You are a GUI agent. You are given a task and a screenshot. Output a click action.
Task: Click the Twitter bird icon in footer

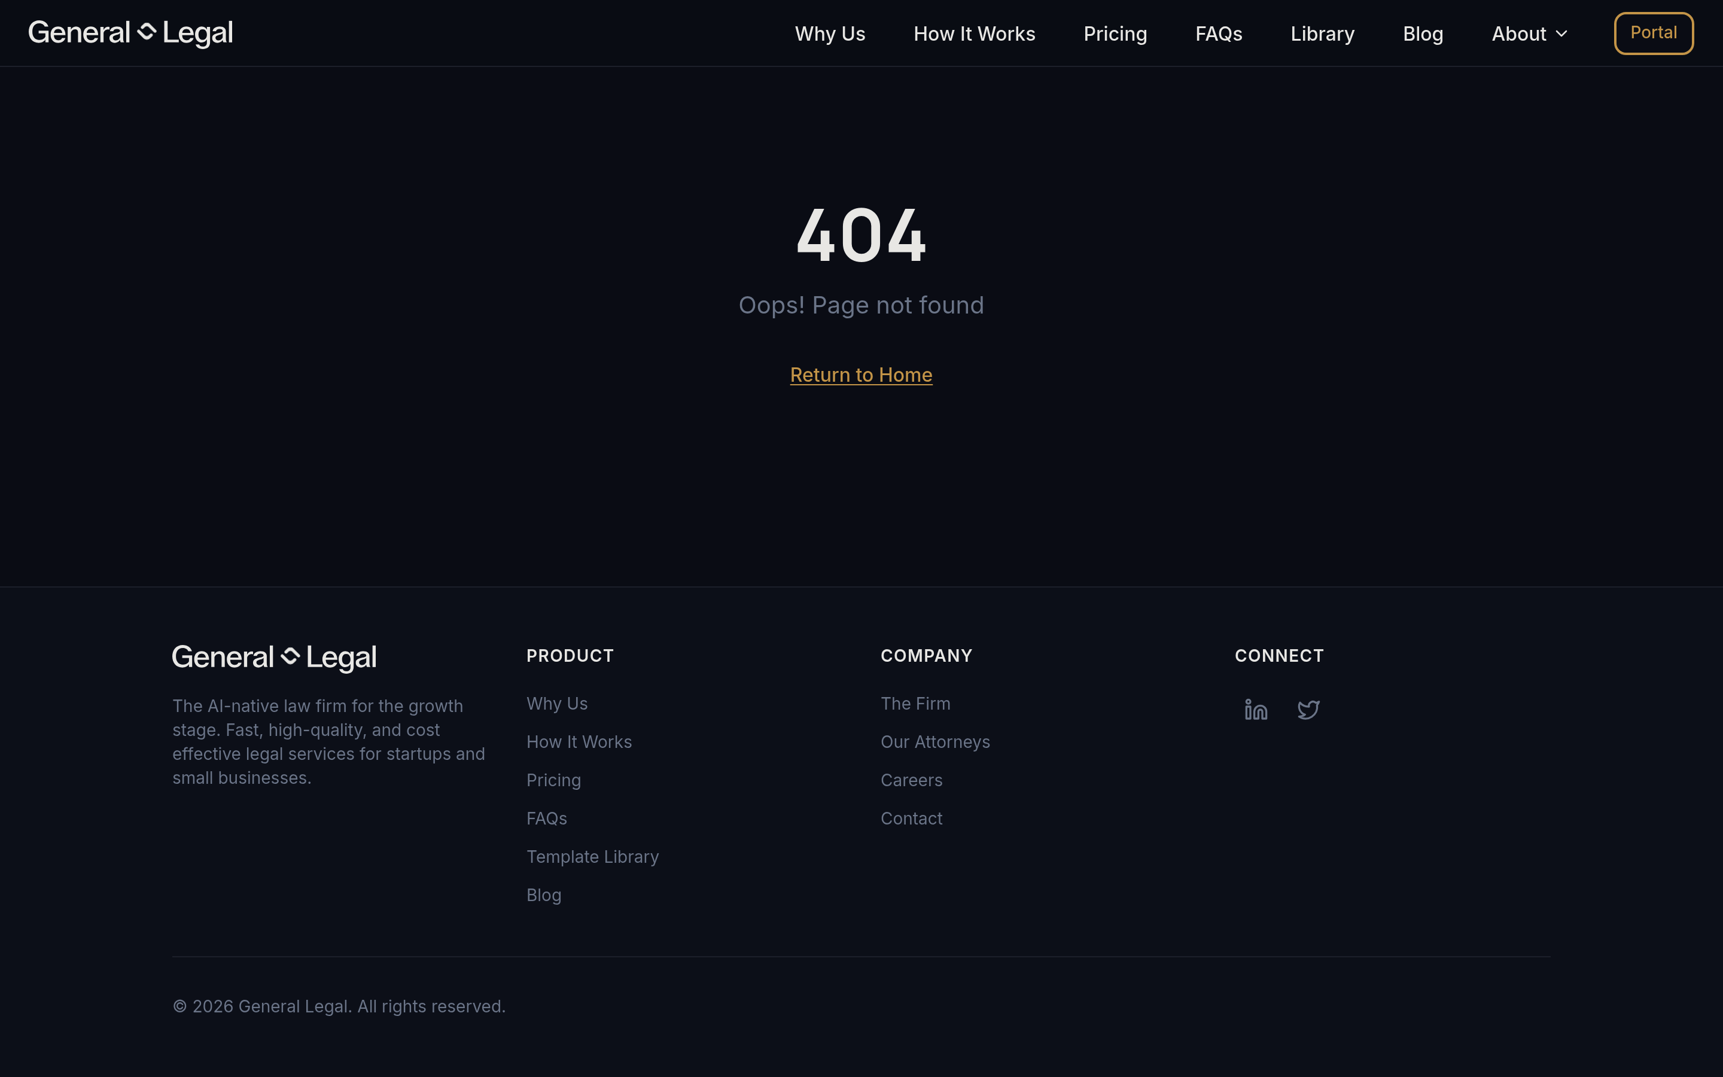(1308, 710)
